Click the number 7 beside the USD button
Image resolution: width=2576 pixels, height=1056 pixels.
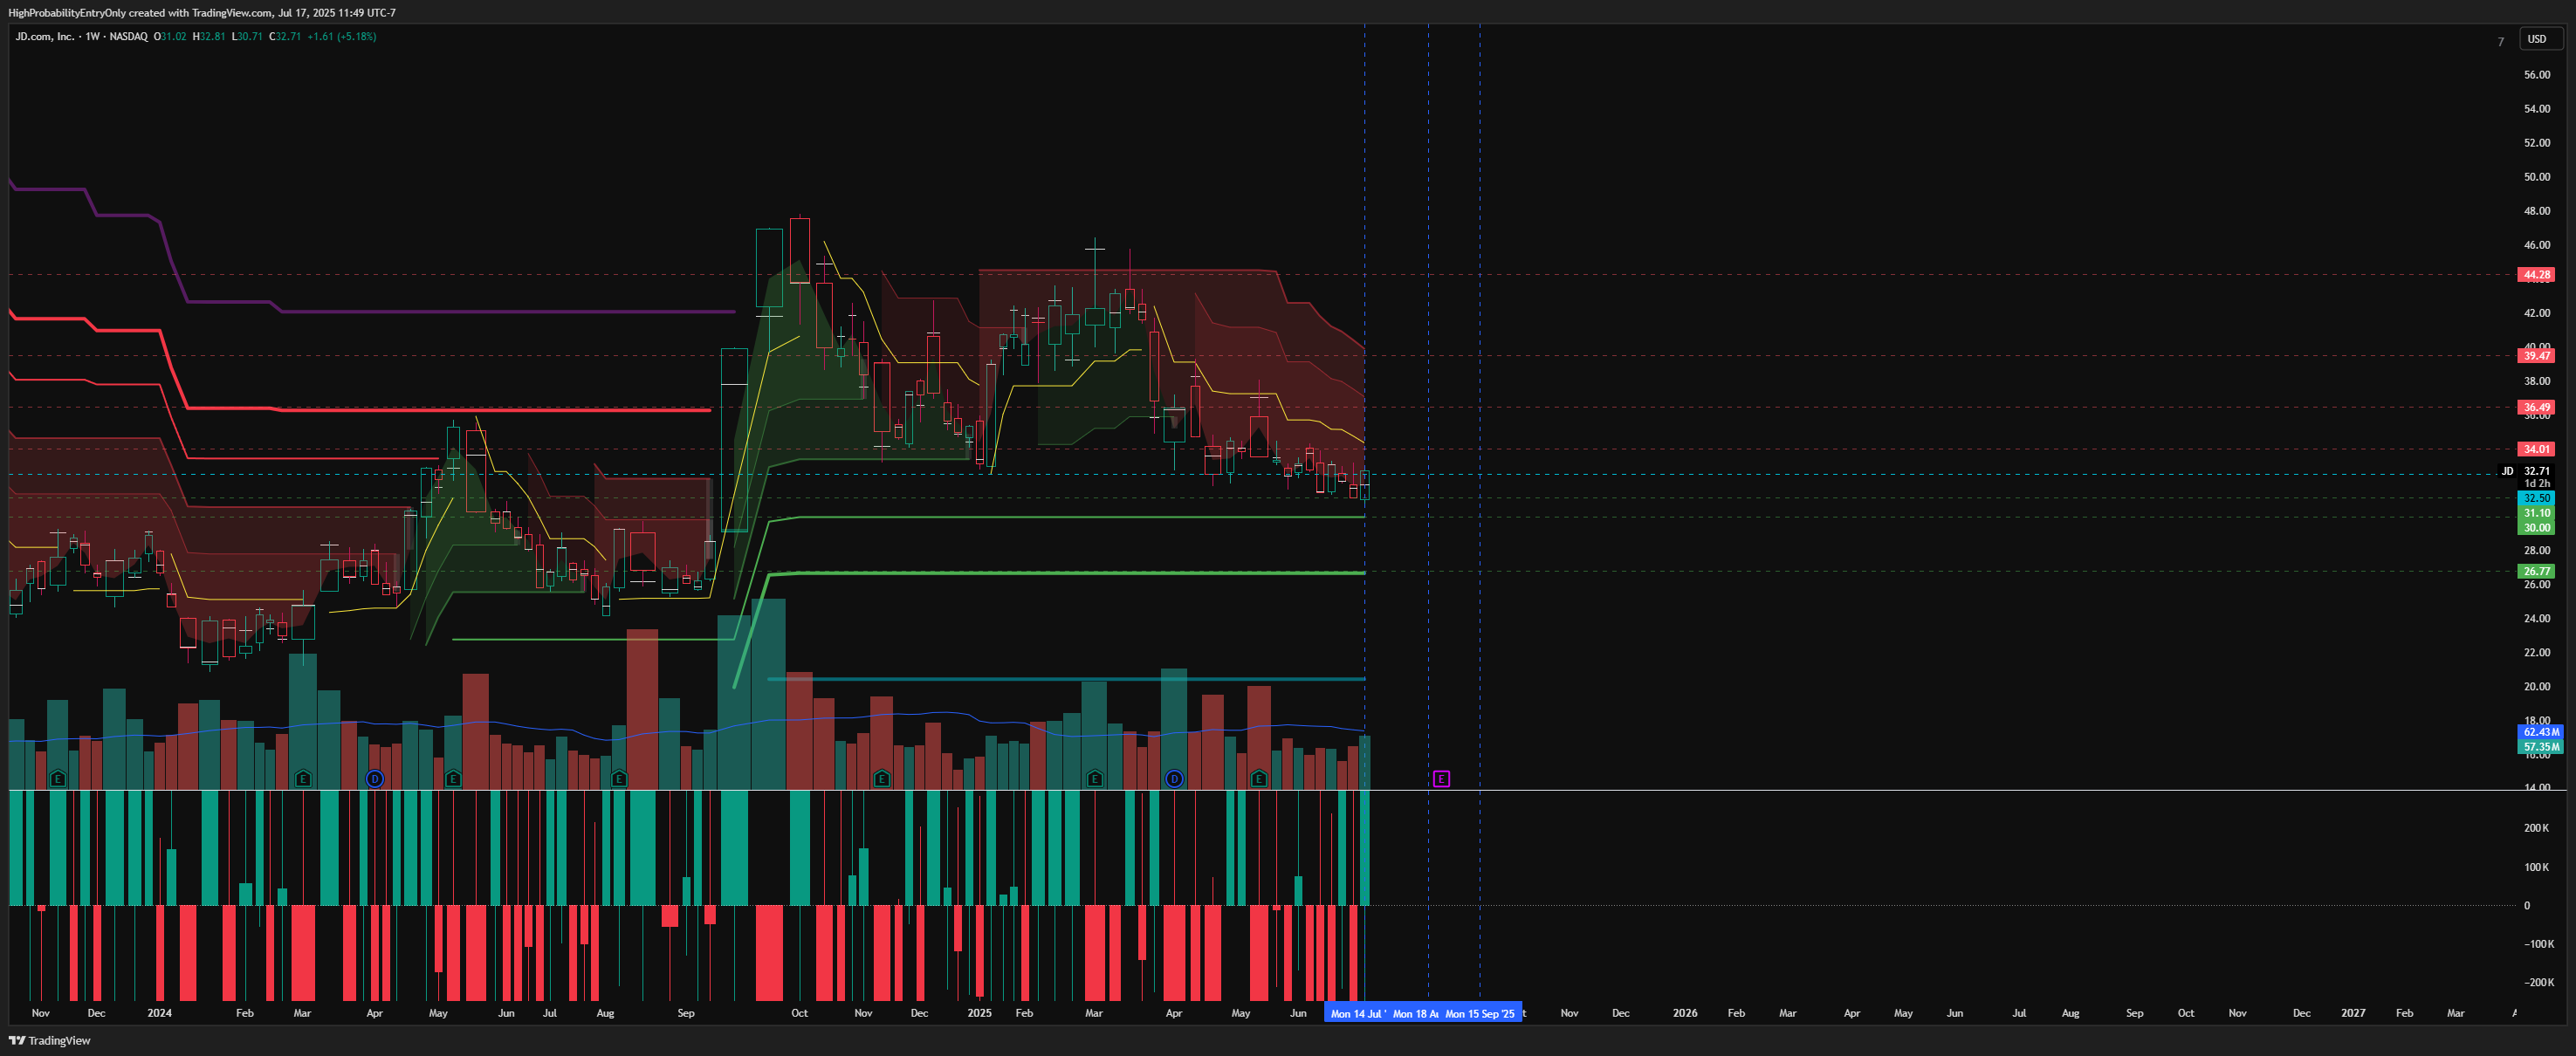pos(2500,42)
